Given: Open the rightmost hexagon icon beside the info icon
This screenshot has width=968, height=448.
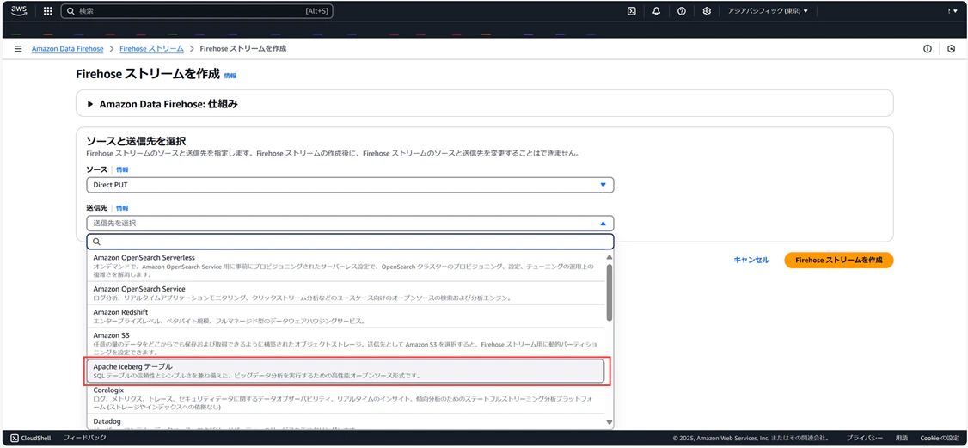Looking at the screenshot, I should (x=952, y=49).
